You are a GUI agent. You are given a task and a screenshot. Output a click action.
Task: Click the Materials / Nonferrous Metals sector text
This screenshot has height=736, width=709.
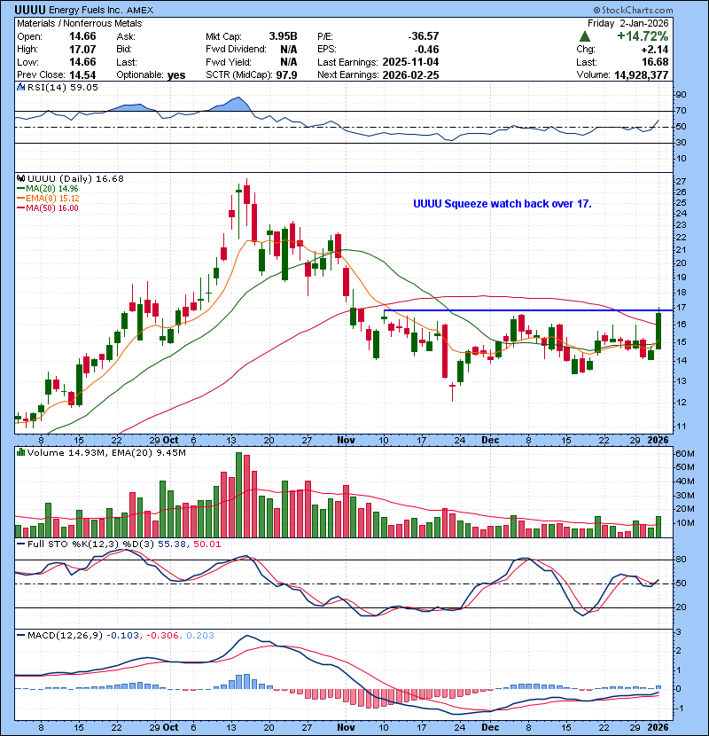[79, 23]
